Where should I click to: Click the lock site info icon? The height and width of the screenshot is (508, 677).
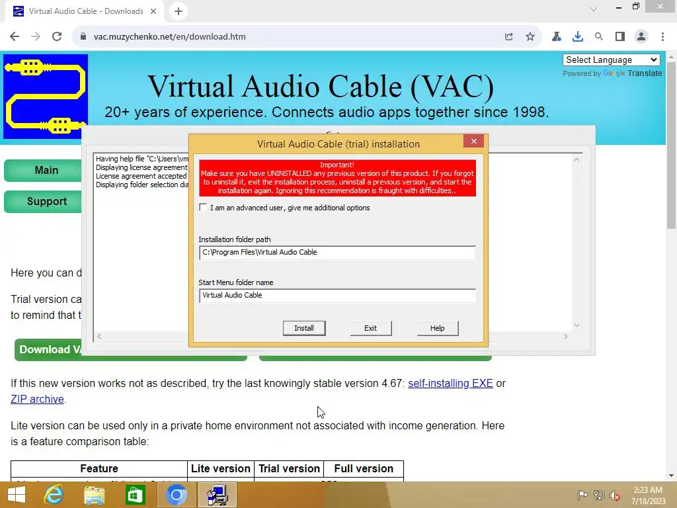point(83,37)
